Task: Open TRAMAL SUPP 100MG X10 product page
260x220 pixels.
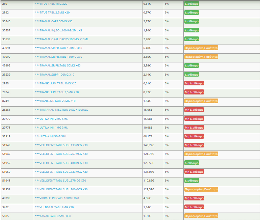Action: coord(54,74)
